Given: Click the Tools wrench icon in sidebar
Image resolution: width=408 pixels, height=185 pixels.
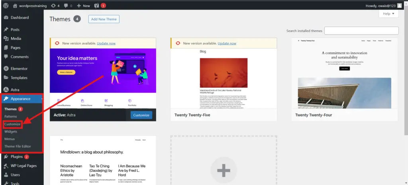Looking at the screenshot, I should (x=6, y=183).
